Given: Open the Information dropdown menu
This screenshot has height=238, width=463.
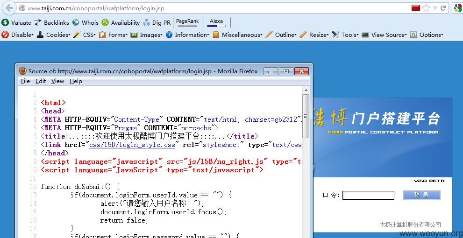Looking at the screenshot, I should pyautogui.click(x=187, y=35).
